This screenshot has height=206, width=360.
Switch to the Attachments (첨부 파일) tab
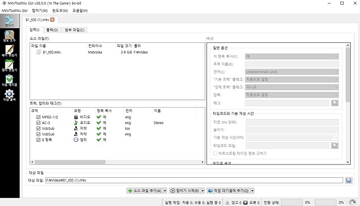click(74, 30)
